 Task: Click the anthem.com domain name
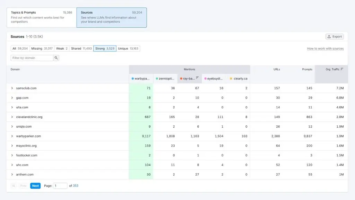coord(25,175)
